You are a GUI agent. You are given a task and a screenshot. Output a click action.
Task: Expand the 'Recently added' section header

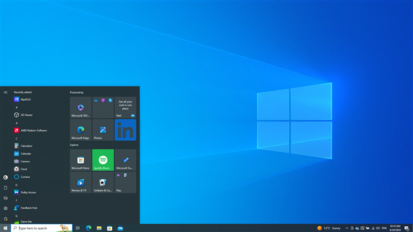(23, 92)
